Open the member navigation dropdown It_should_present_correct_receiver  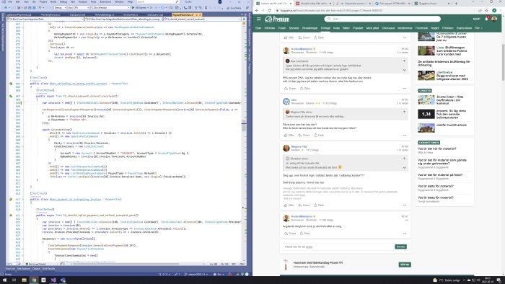[x=202, y=19]
